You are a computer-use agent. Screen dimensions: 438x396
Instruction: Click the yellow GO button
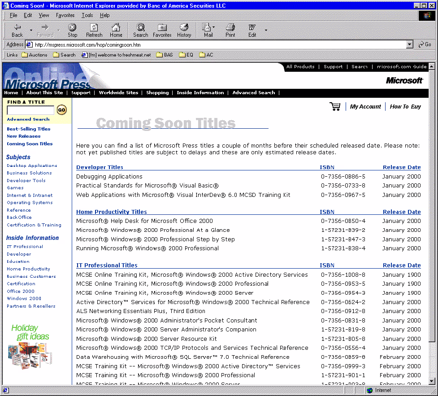click(x=62, y=110)
